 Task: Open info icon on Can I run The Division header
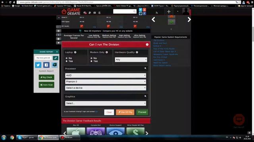click(x=147, y=45)
